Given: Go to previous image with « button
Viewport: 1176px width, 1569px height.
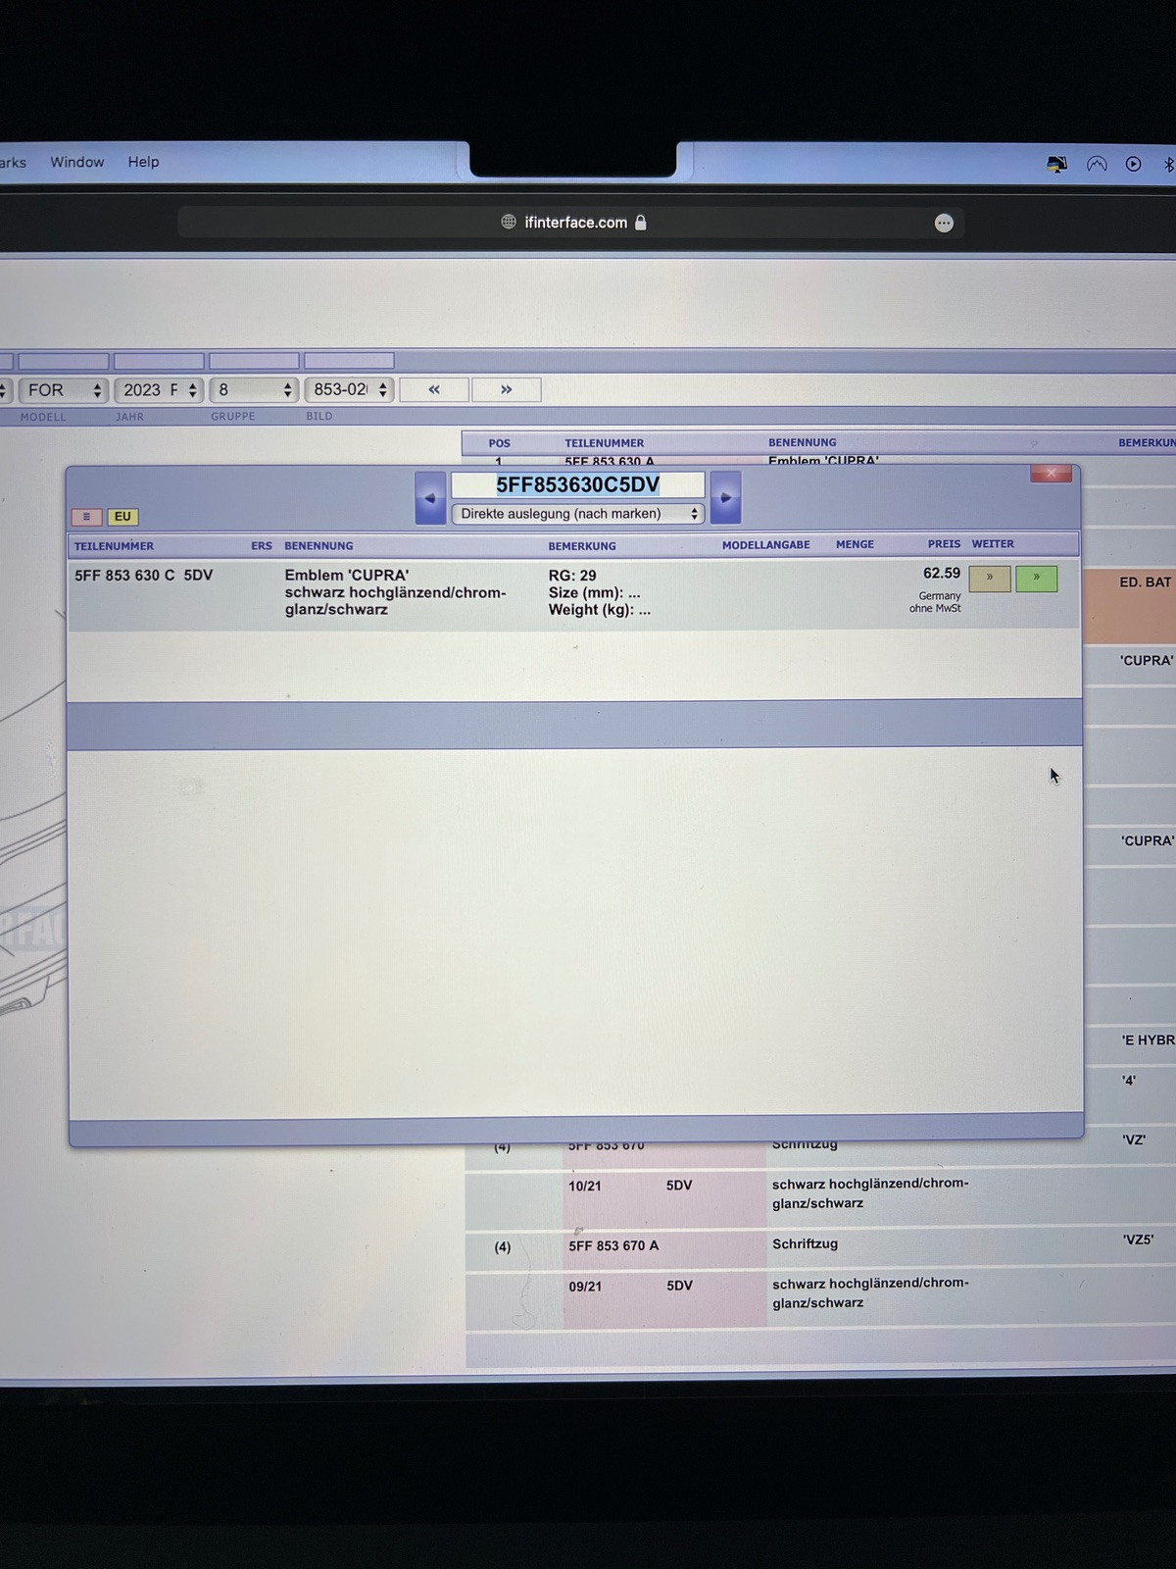Looking at the screenshot, I should click(434, 390).
